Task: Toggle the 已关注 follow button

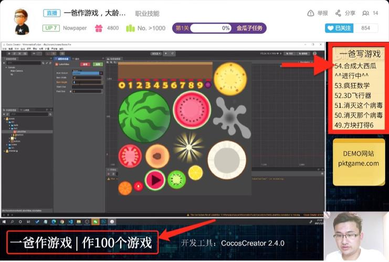Action: [339, 28]
